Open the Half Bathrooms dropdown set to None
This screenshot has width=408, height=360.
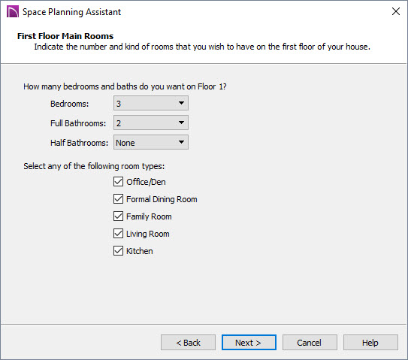click(x=151, y=142)
